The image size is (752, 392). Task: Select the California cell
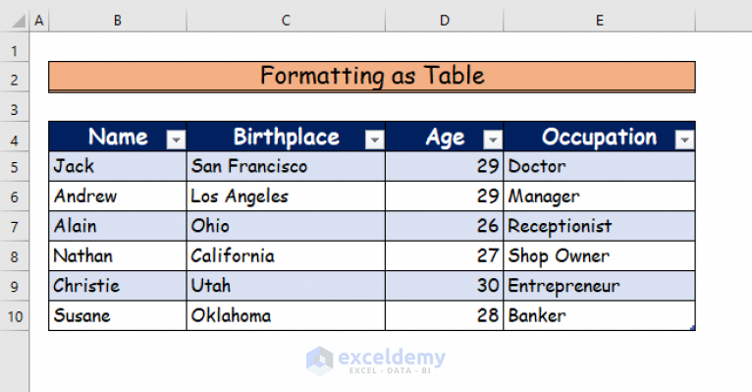tap(286, 255)
